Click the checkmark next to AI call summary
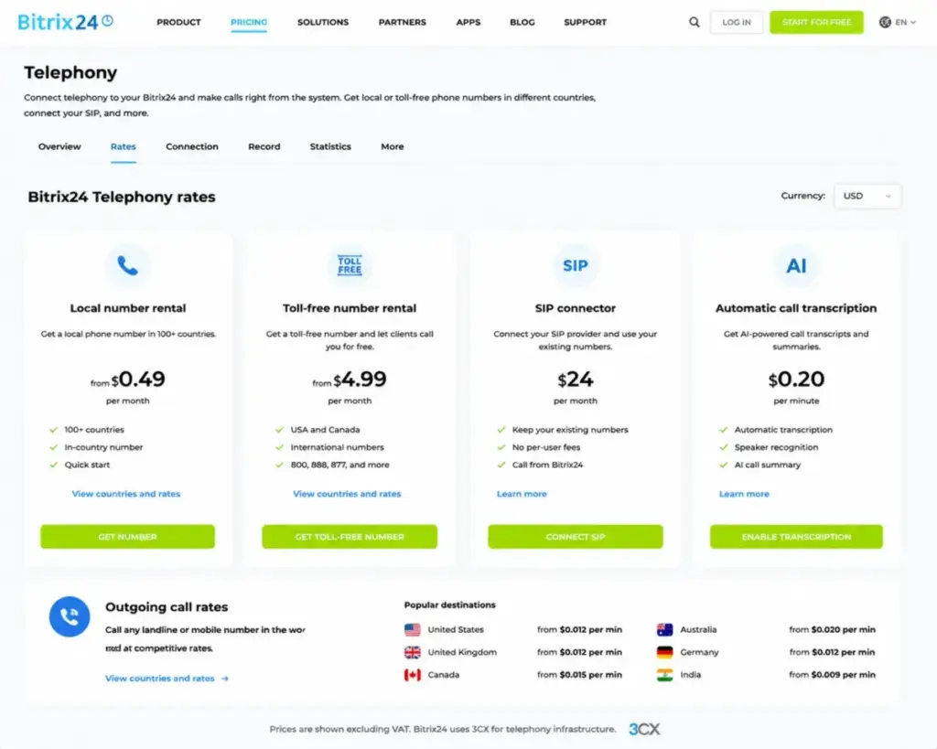The image size is (937, 749). coord(724,465)
